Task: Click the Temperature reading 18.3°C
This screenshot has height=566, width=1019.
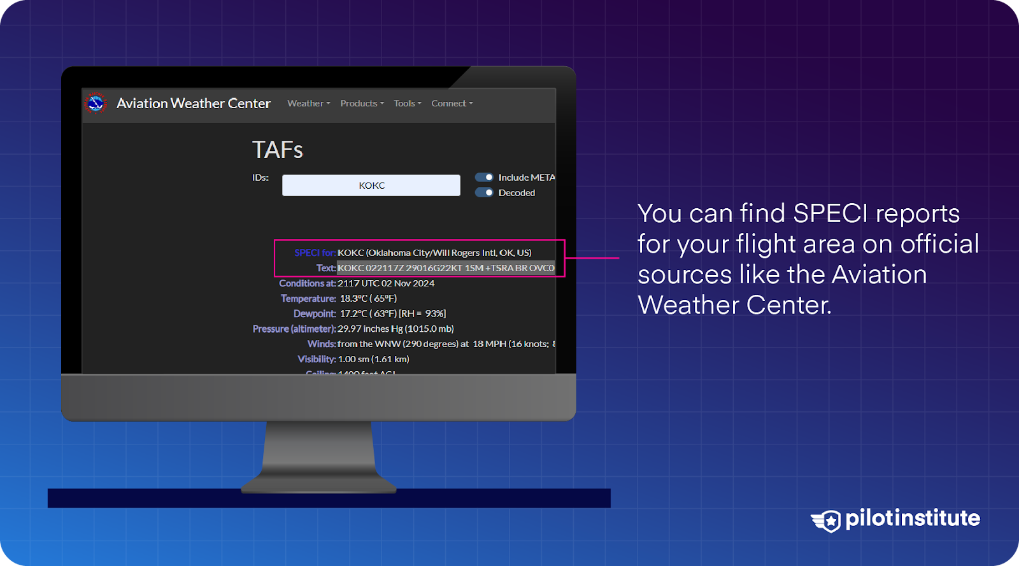Action: pyautogui.click(x=368, y=299)
